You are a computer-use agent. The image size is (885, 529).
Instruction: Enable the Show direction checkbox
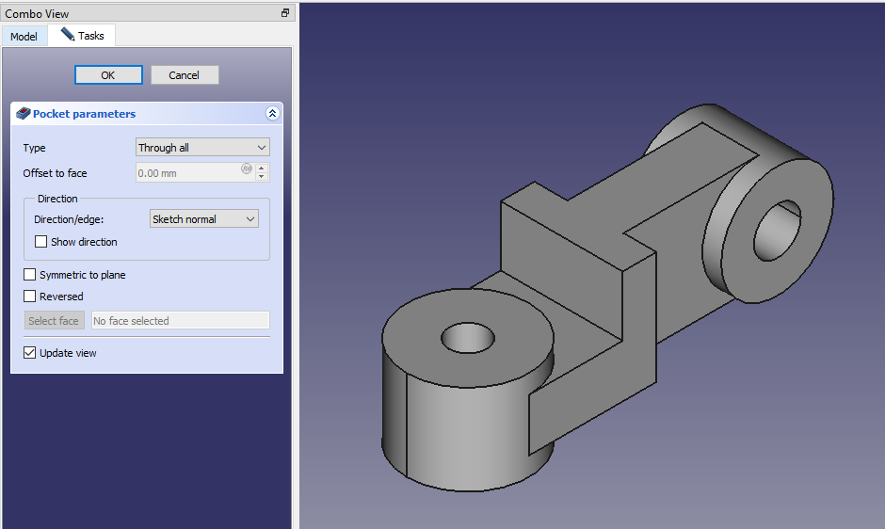(40, 242)
